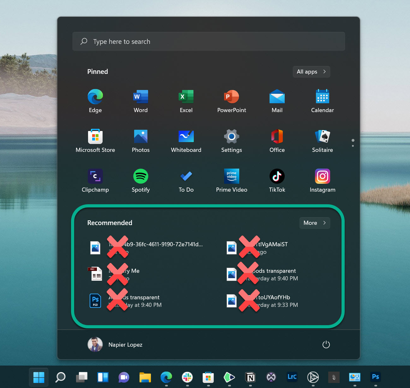This screenshot has height=388, width=410.
Task: Open Excel in the Pinned section
Action: 186,101
